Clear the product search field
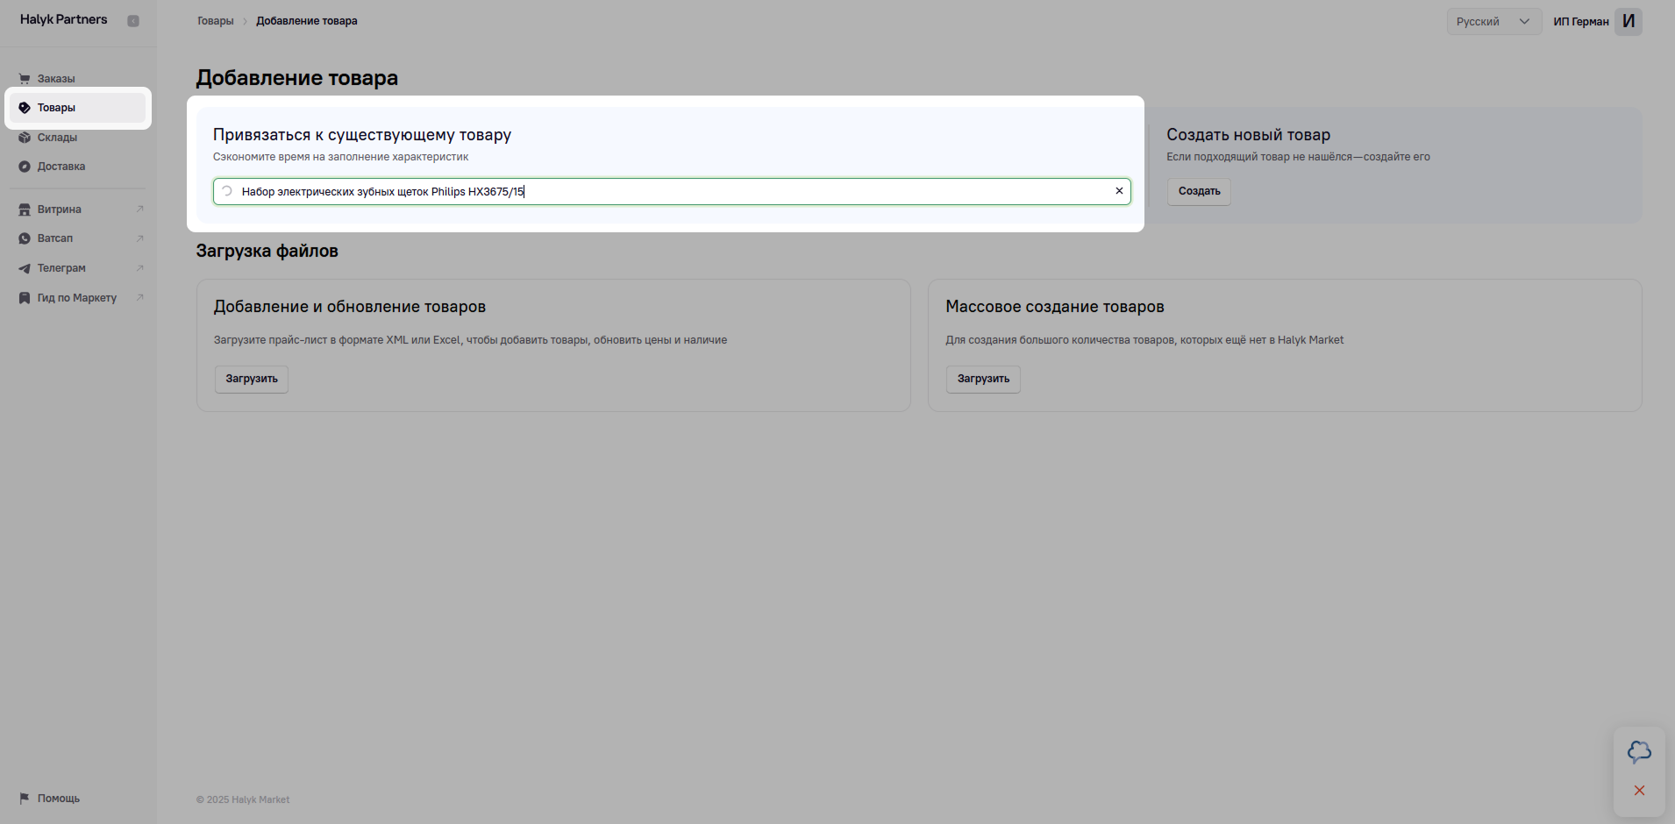Screen dimensions: 1675x824 coord(1119,191)
